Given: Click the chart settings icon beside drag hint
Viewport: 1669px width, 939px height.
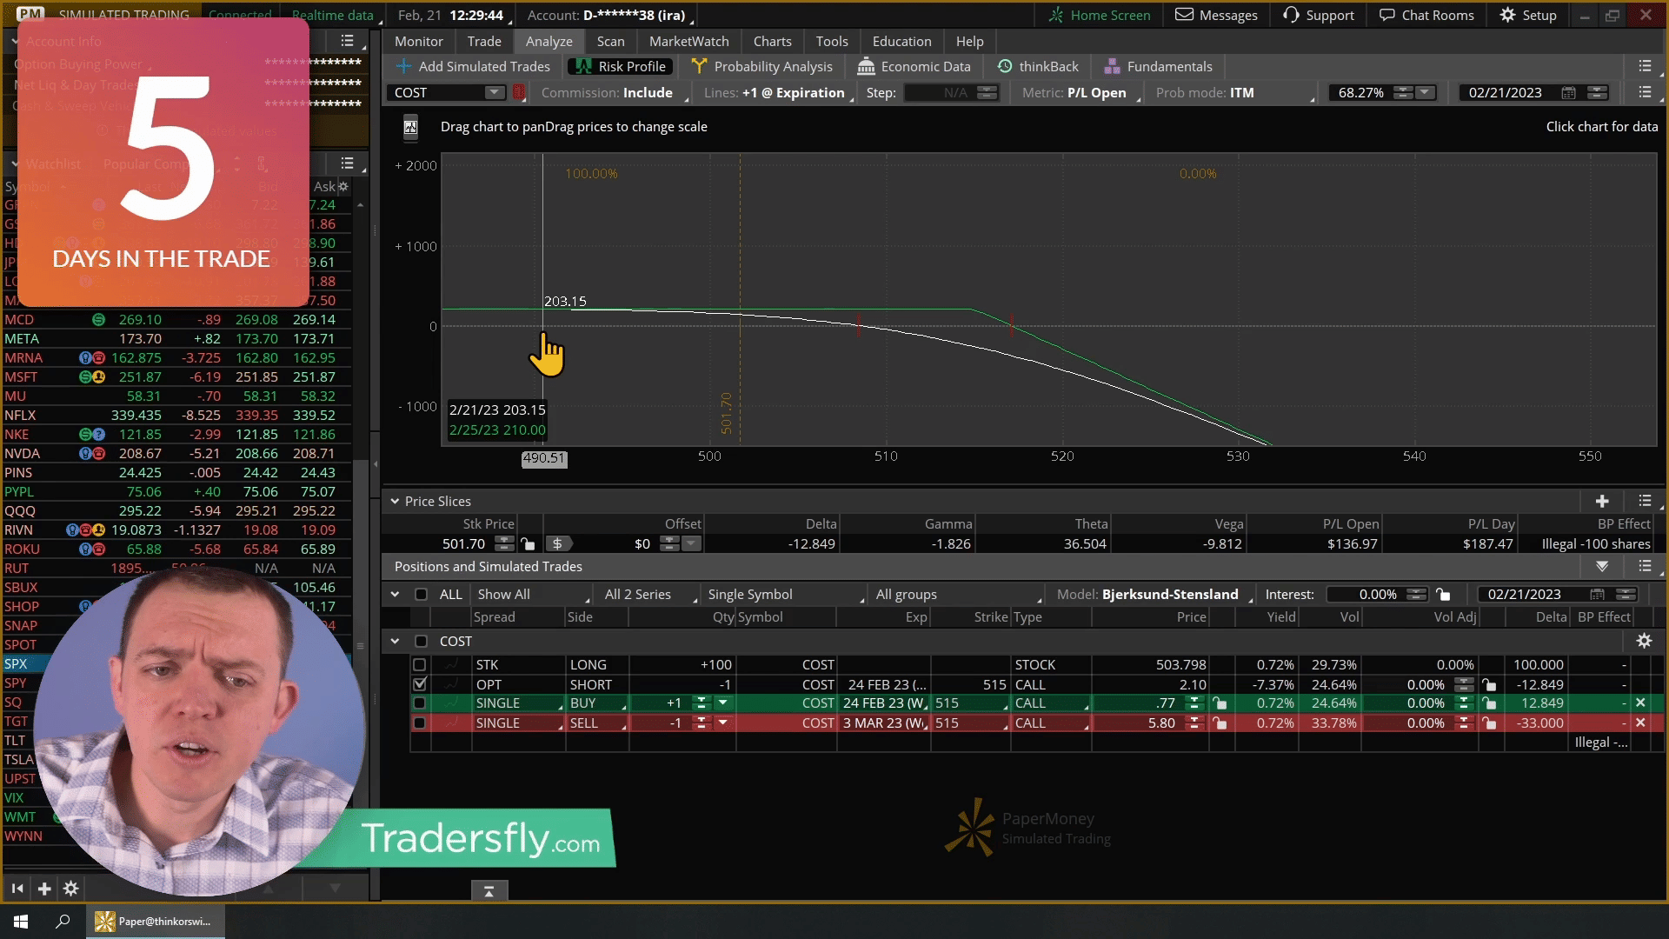Looking at the screenshot, I should click(410, 127).
